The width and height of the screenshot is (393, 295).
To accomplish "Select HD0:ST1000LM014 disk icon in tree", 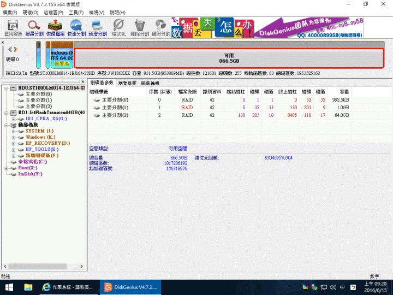I will pos(14,88).
